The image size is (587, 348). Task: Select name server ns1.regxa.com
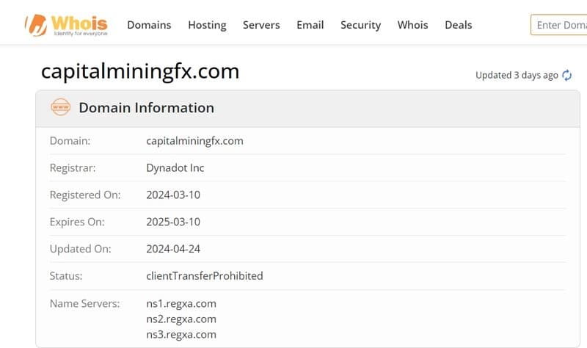tap(181, 303)
